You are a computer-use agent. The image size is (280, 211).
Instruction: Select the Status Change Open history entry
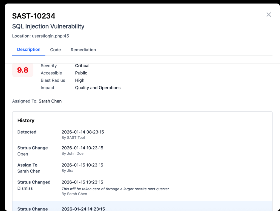tap(32, 151)
